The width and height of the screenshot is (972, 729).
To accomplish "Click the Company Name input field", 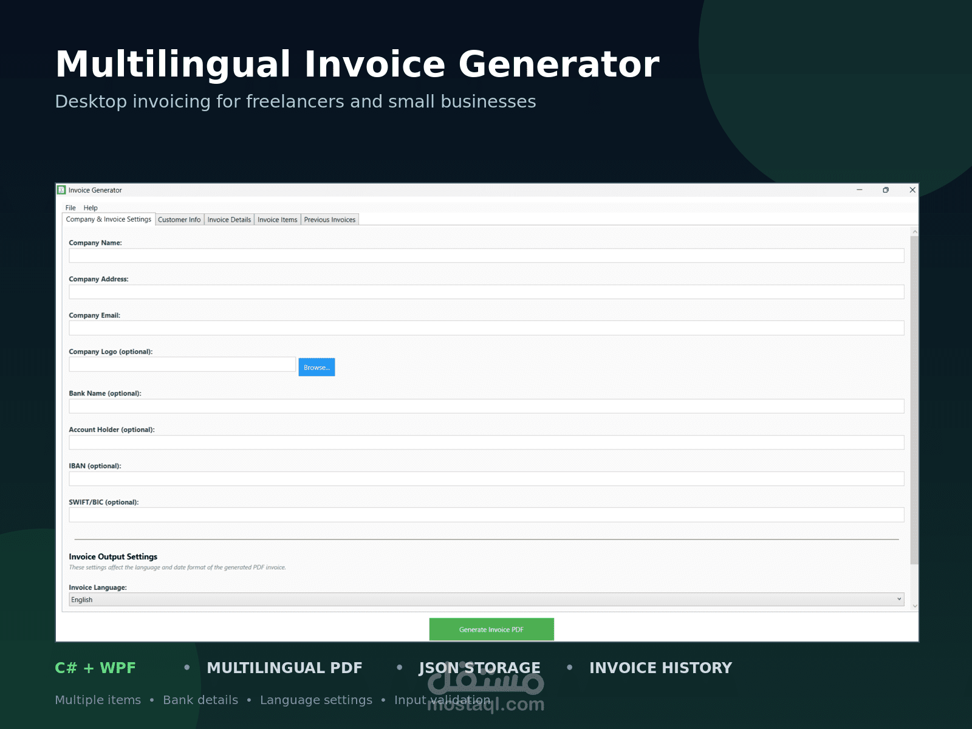I will point(487,256).
